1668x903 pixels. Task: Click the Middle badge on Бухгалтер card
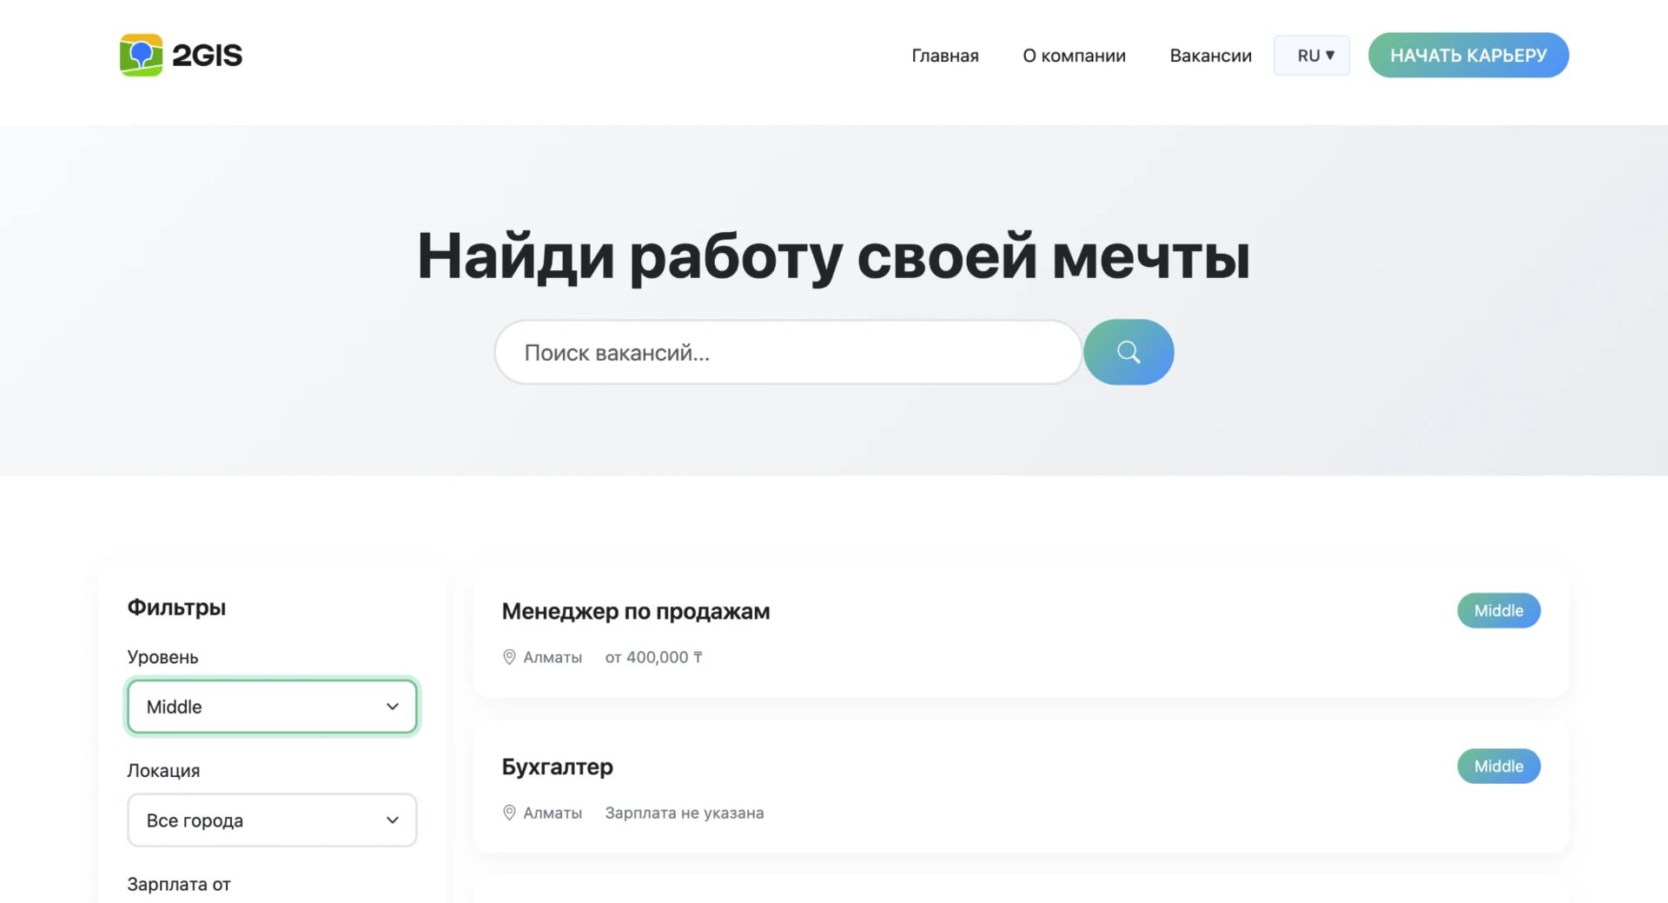pyautogui.click(x=1499, y=767)
